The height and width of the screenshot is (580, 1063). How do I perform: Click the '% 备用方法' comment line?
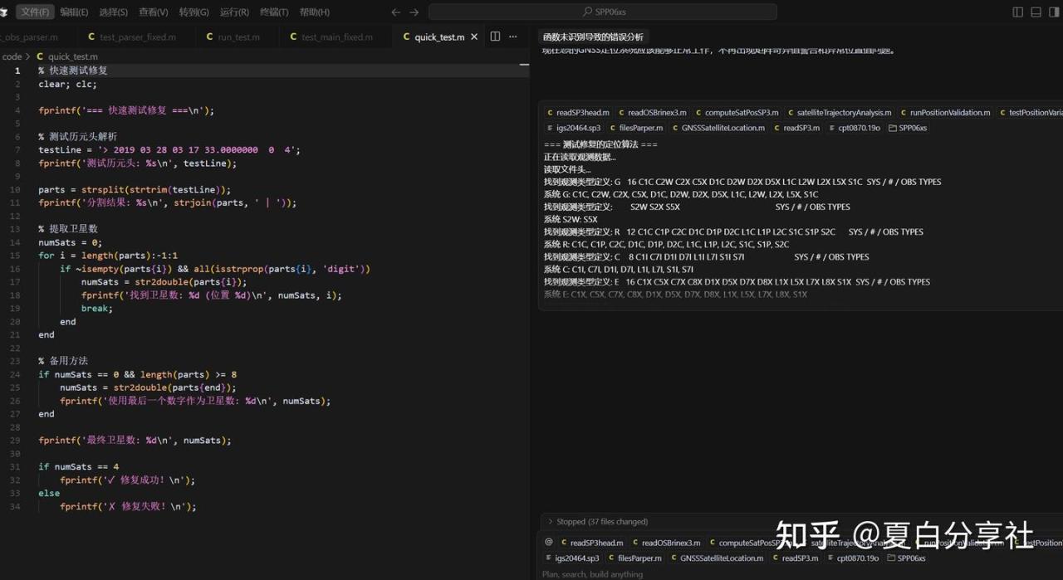[x=63, y=361]
